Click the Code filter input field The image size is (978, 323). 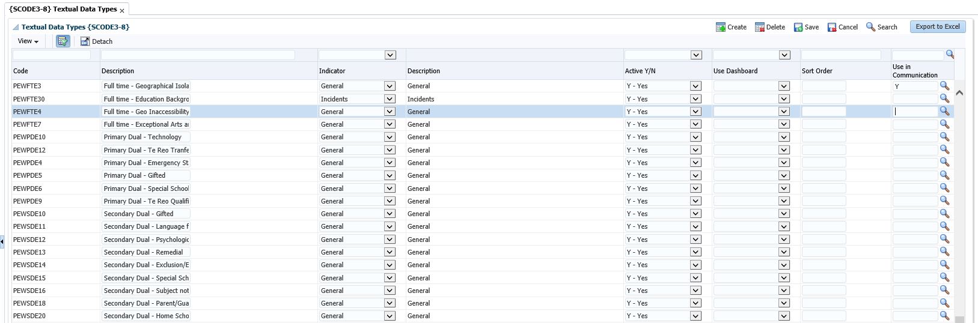tap(52, 55)
